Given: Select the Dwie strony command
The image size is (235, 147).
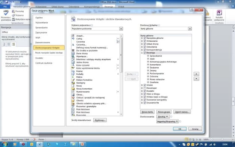Looking at the screenshot, I should (82, 53).
